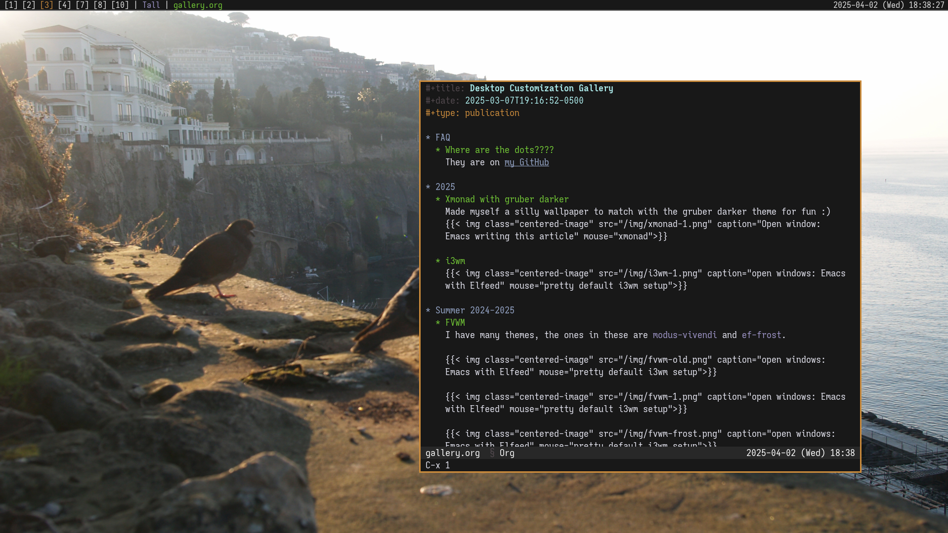Fold 'Xmonad with gruber darker' subheading
This screenshot has height=533, width=948.
point(502,199)
